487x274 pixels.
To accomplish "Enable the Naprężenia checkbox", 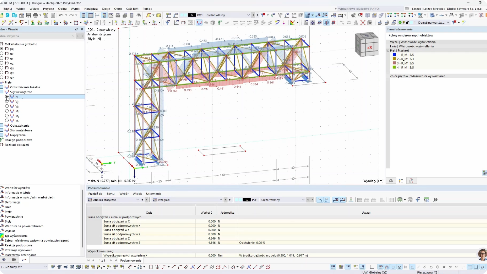I will point(2,135).
